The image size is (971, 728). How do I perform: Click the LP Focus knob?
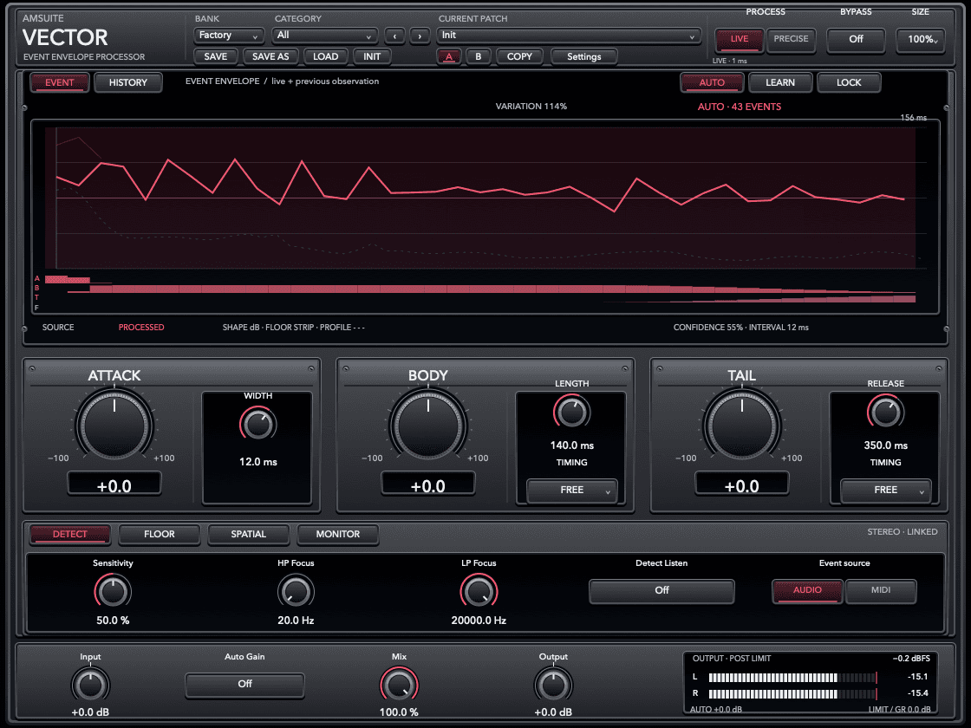click(479, 591)
